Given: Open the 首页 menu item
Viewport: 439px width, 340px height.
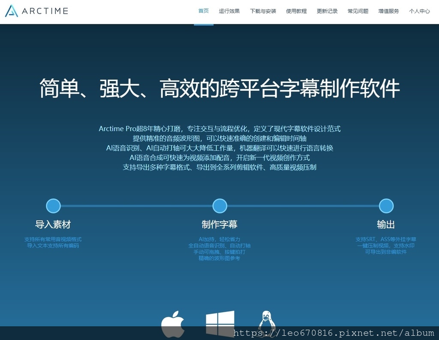Looking at the screenshot, I should [x=204, y=11].
